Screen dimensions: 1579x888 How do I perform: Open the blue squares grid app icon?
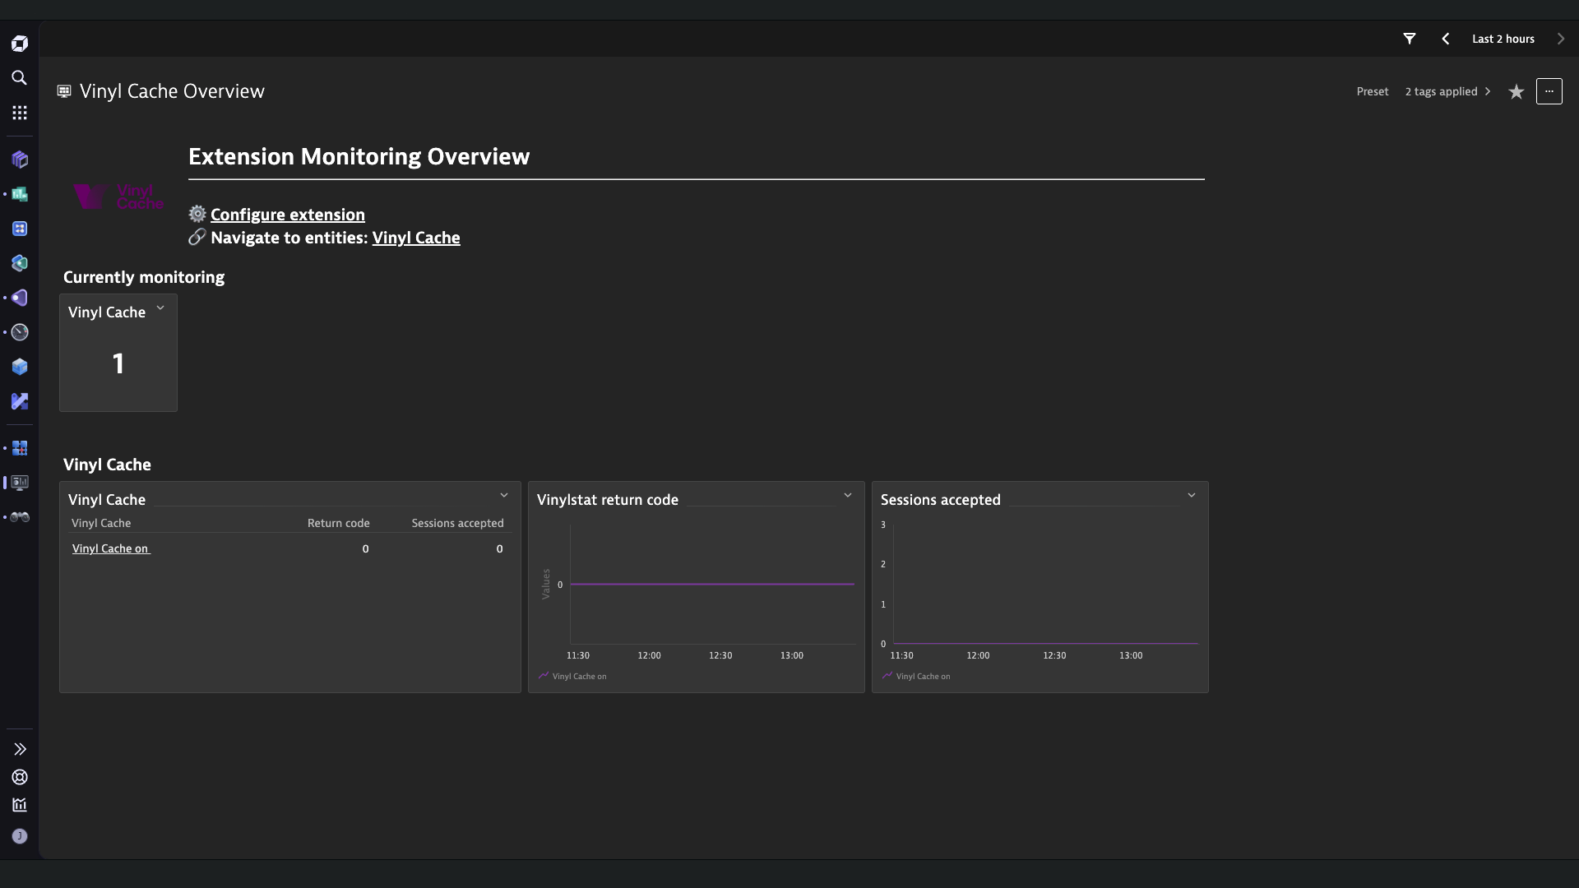(x=20, y=448)
